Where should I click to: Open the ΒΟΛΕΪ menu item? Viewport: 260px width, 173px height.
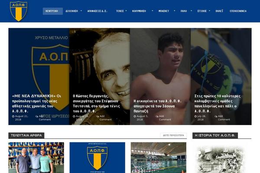[219, 11]
